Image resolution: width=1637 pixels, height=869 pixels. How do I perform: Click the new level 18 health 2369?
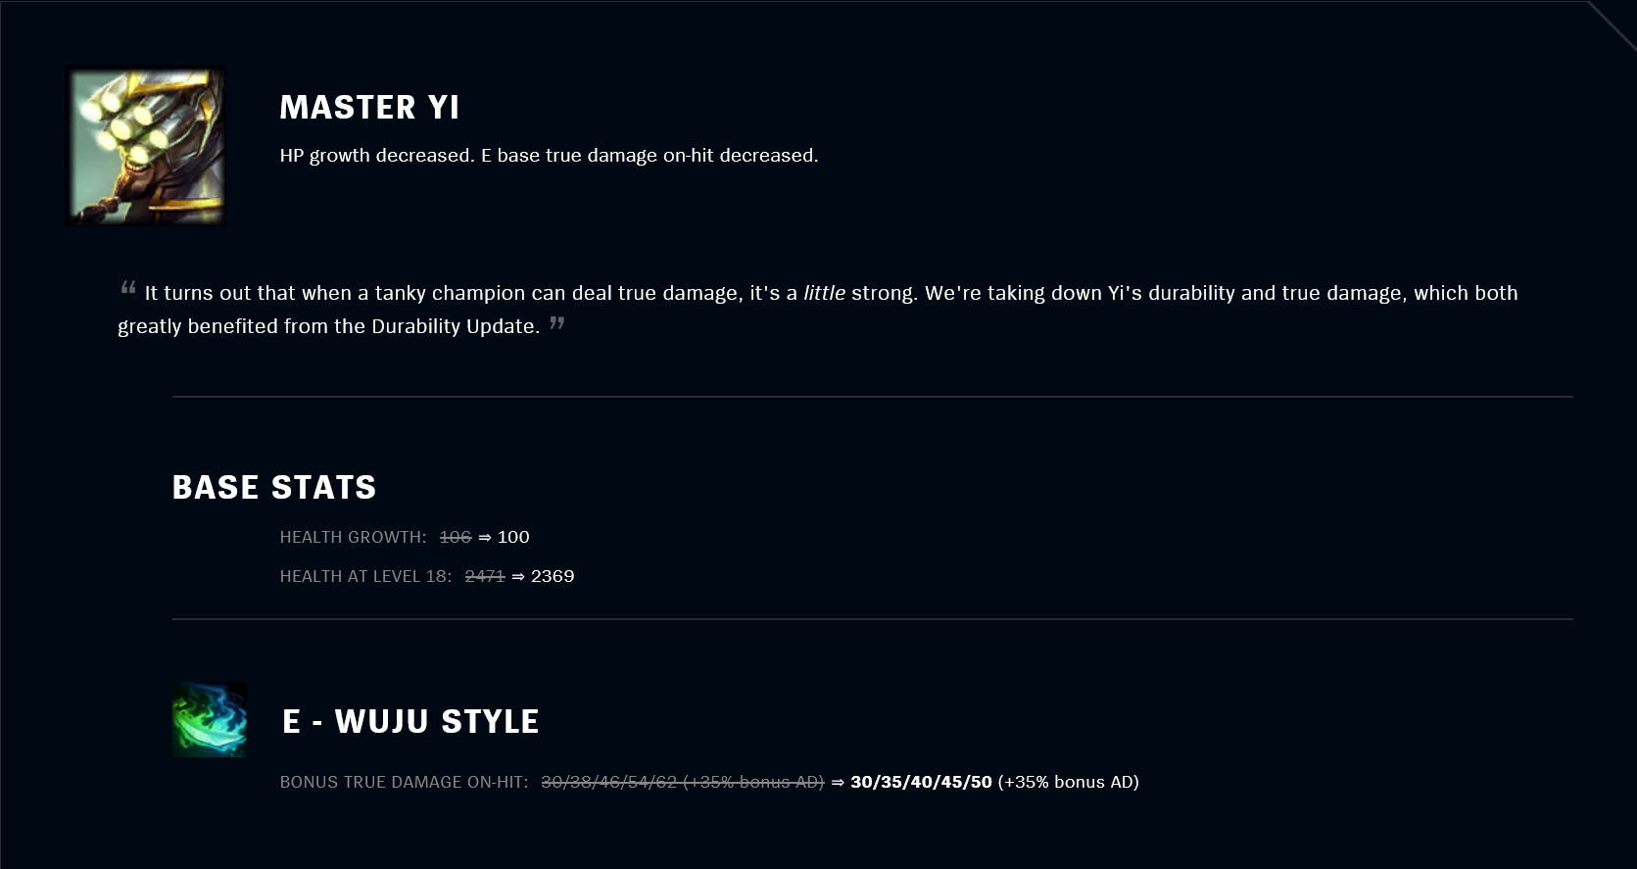pyautogui.click(x=553, y=576)
